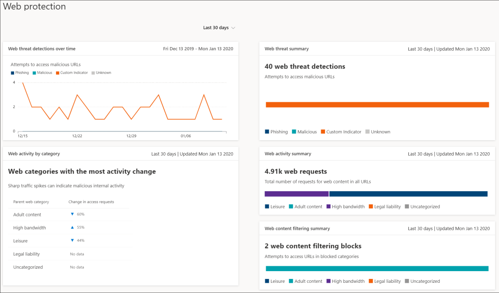Expand the chevron beside Last 30 days
Viewport: 499px width, 293px height.
pyautogui.click(x=232, y=28)
